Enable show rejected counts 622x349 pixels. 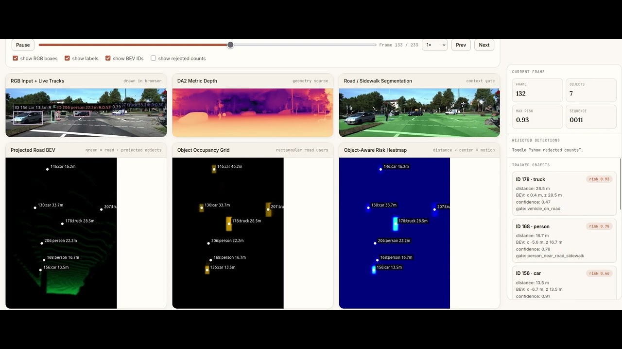point(154,58)
